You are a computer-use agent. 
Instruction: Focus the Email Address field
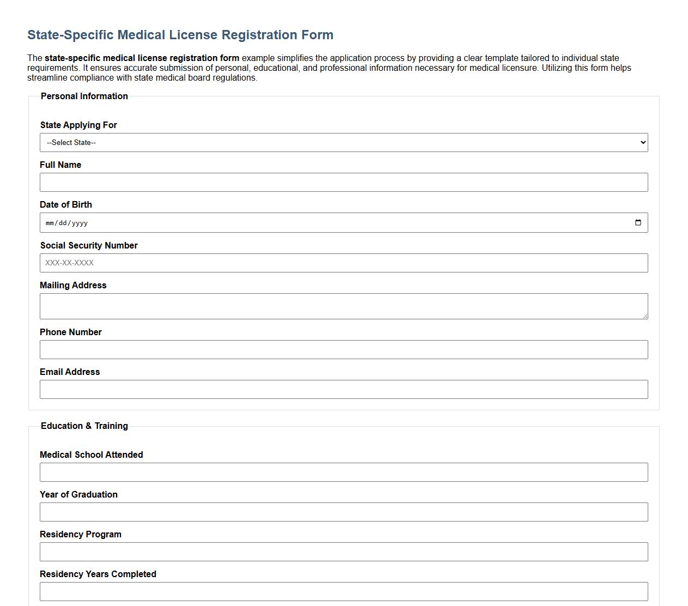pyautogui.click(x=343, y=389)
